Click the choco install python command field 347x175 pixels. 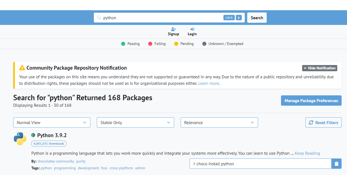[260, 164]
